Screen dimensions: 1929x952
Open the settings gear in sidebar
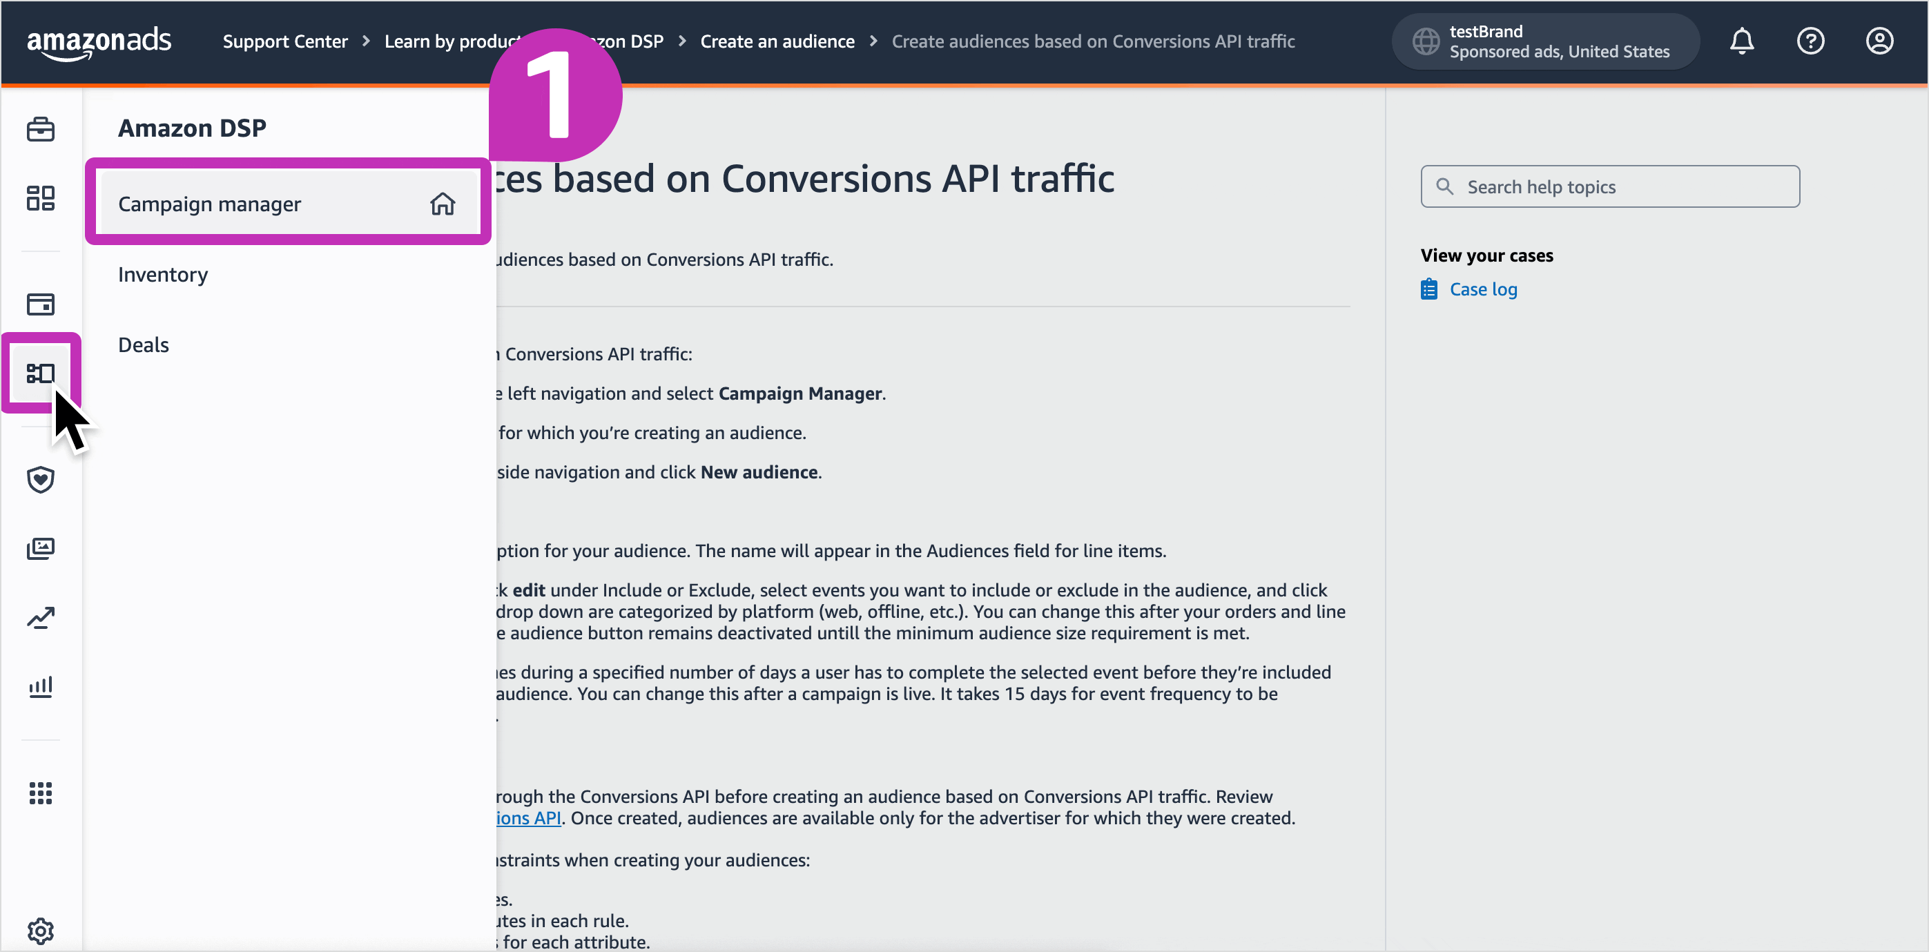tap(41, 931)
